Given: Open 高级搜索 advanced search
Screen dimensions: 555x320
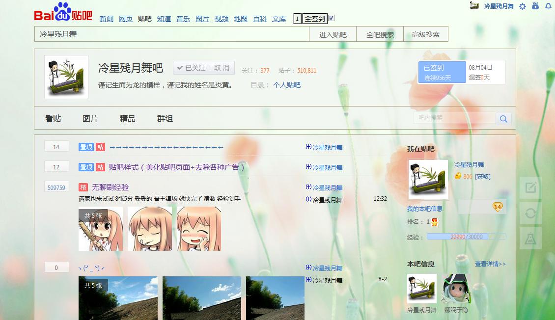Looking at the screenshot, I should click(x=426, y=33).
